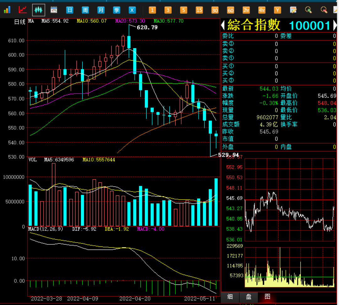
Task: Switch to the 1-minute chart
Action: [152, 10]
